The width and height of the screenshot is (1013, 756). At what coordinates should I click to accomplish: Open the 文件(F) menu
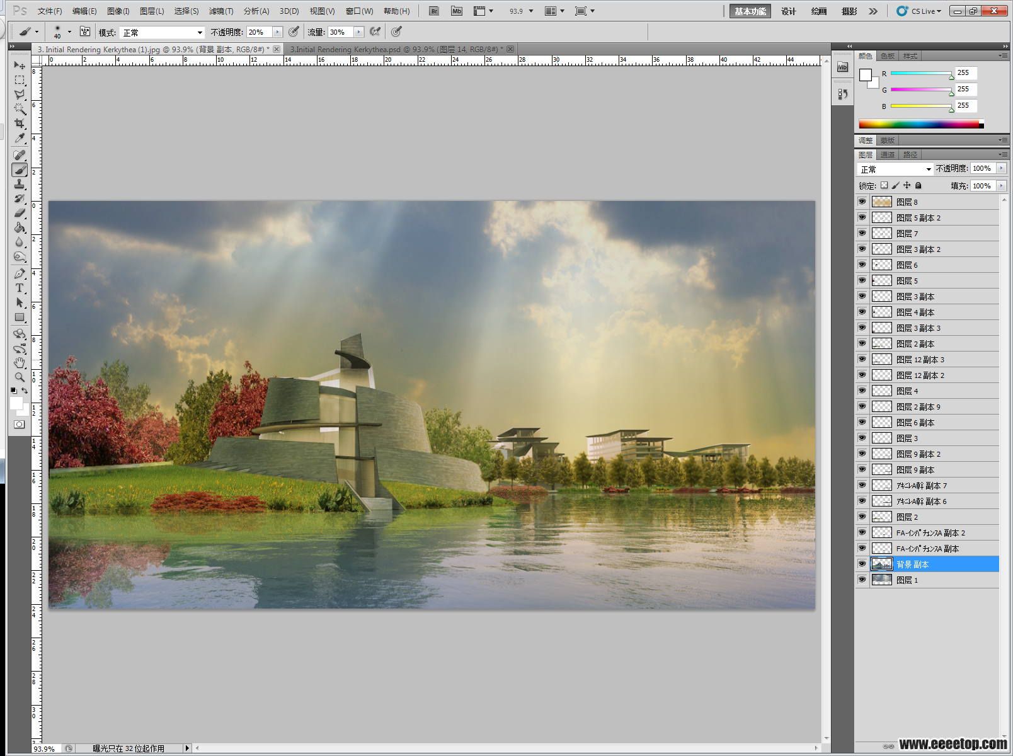50,11
